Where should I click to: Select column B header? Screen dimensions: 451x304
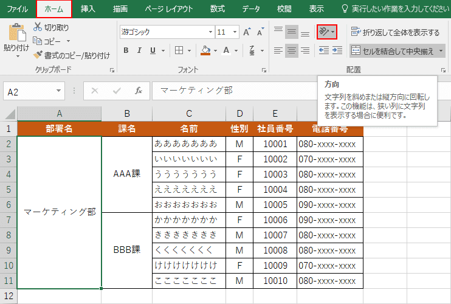tap(127, 114)
